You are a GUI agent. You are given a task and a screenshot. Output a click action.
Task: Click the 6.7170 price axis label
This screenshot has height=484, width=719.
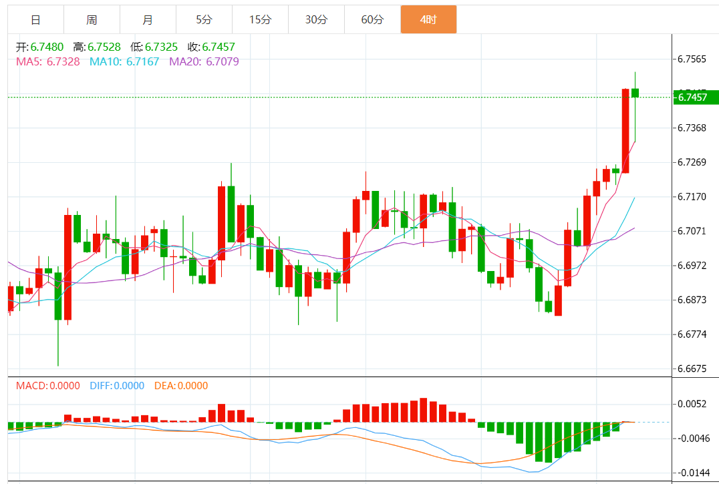(692, 197)
